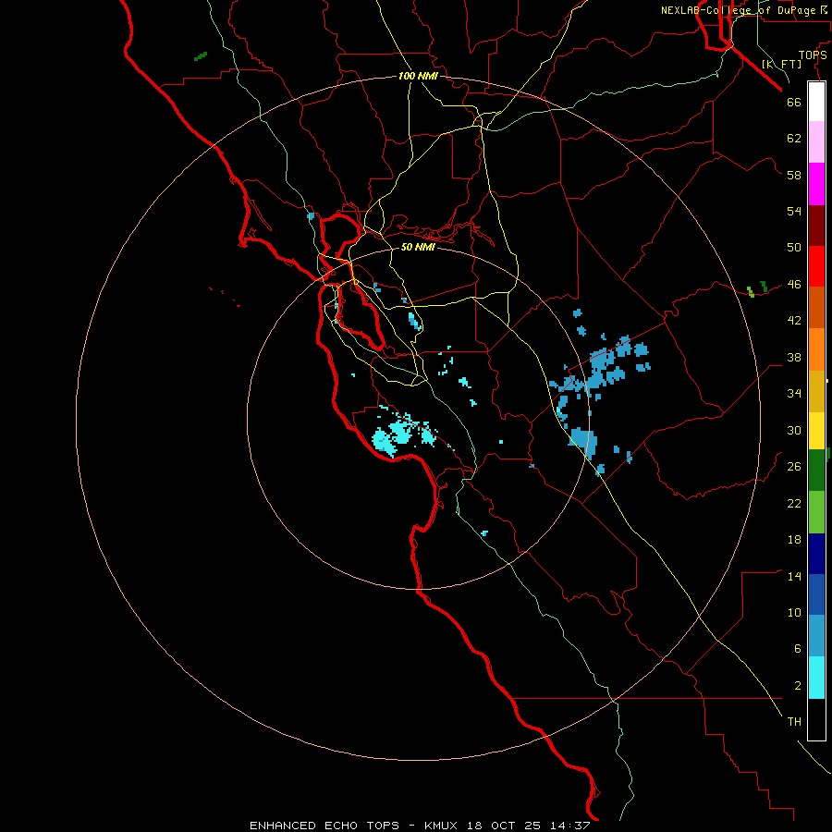Click the 30 value on the legend scale
The width and height of the screenshot is (832, 832).
(x=794, y=430)
